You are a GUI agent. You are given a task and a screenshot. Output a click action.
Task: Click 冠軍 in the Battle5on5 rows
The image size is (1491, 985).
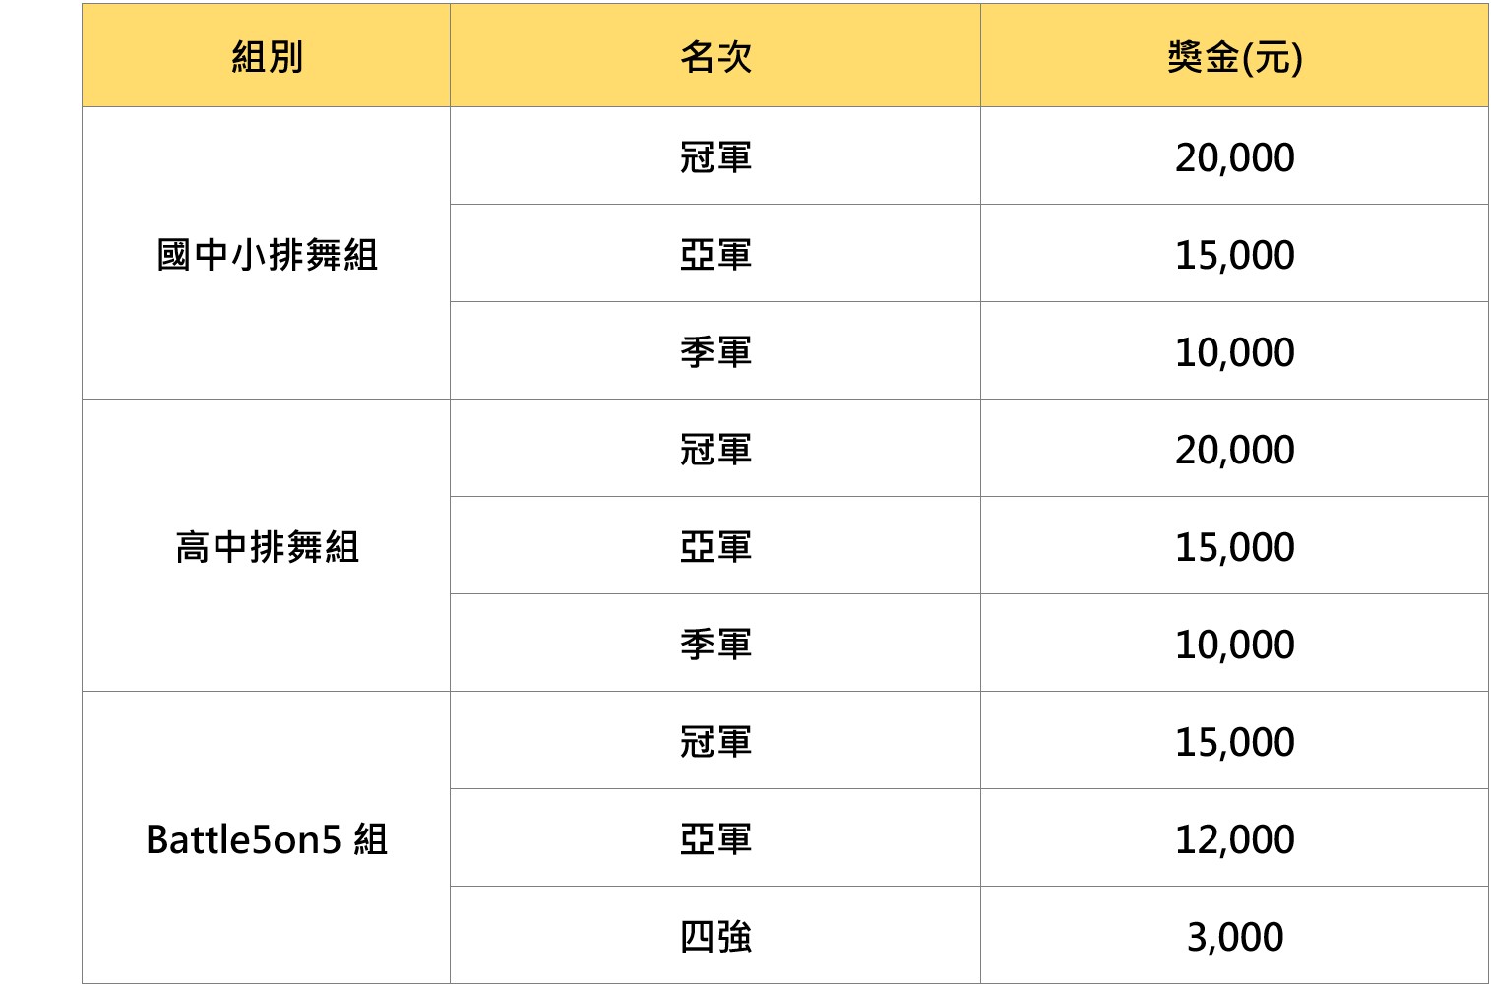[715, 740]
